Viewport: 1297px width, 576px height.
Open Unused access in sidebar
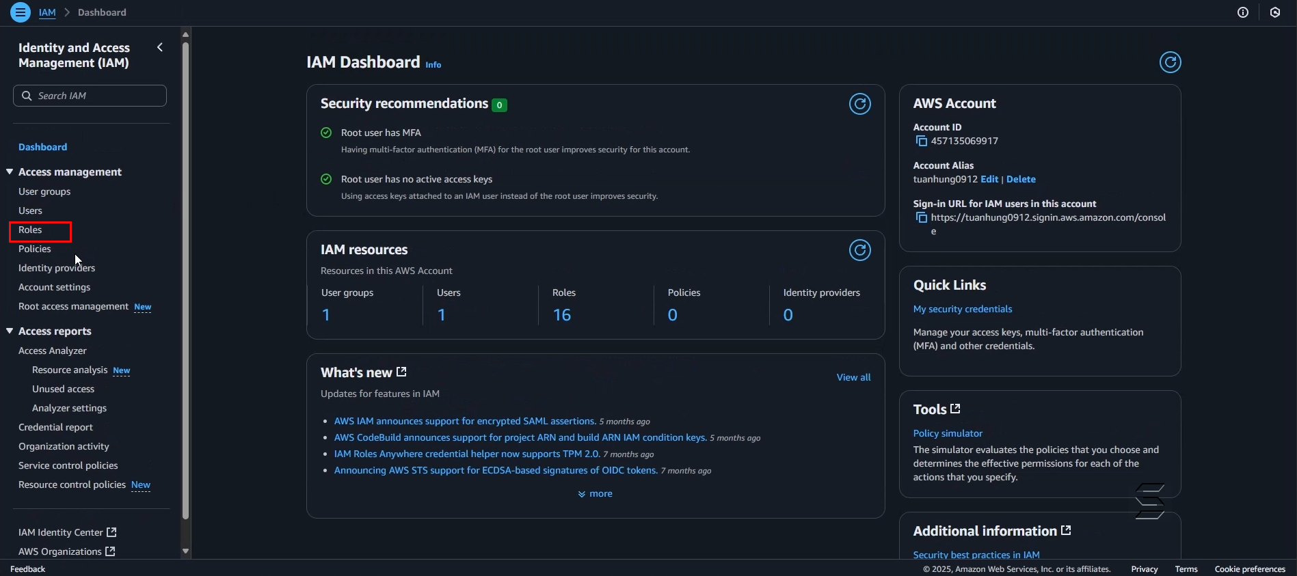coord(63,389)
